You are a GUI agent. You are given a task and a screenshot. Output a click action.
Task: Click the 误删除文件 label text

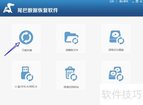[x=72, y=50]
